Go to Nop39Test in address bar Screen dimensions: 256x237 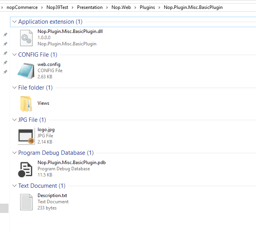[57, 7]
